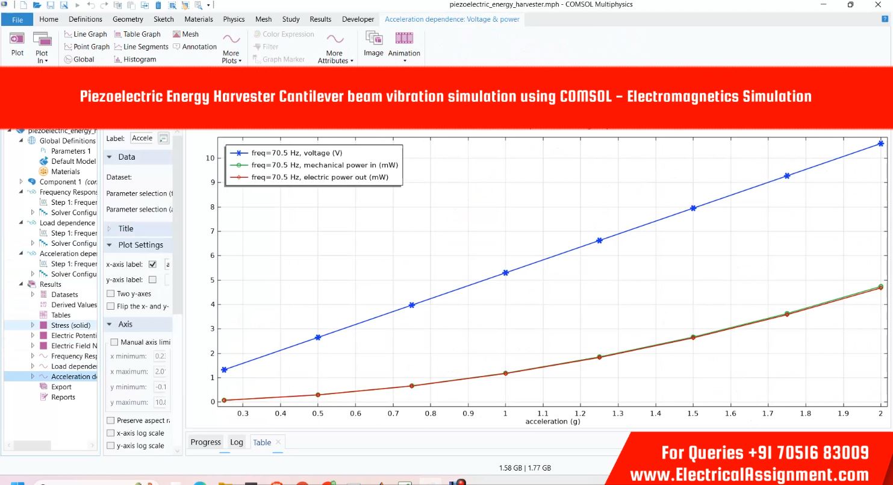This screenshot has height=485, width=893.
Task: Expand the Component 1 tree node
Action: point(21,182)
